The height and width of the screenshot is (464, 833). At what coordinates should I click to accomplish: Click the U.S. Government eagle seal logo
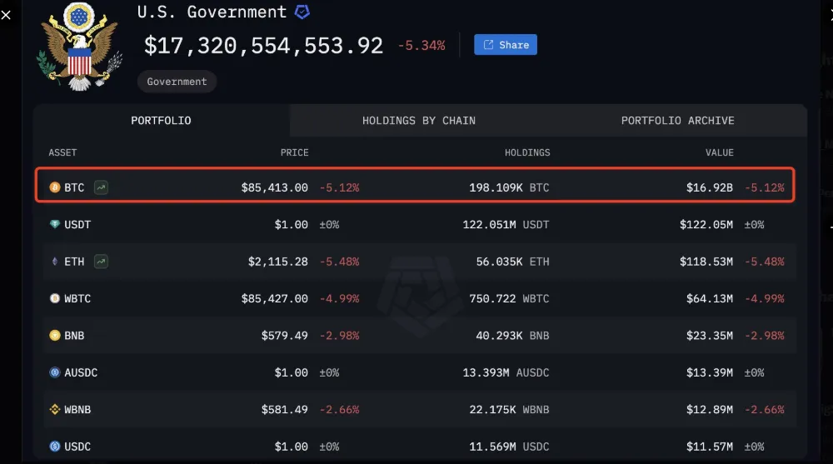tap(80, 45)
